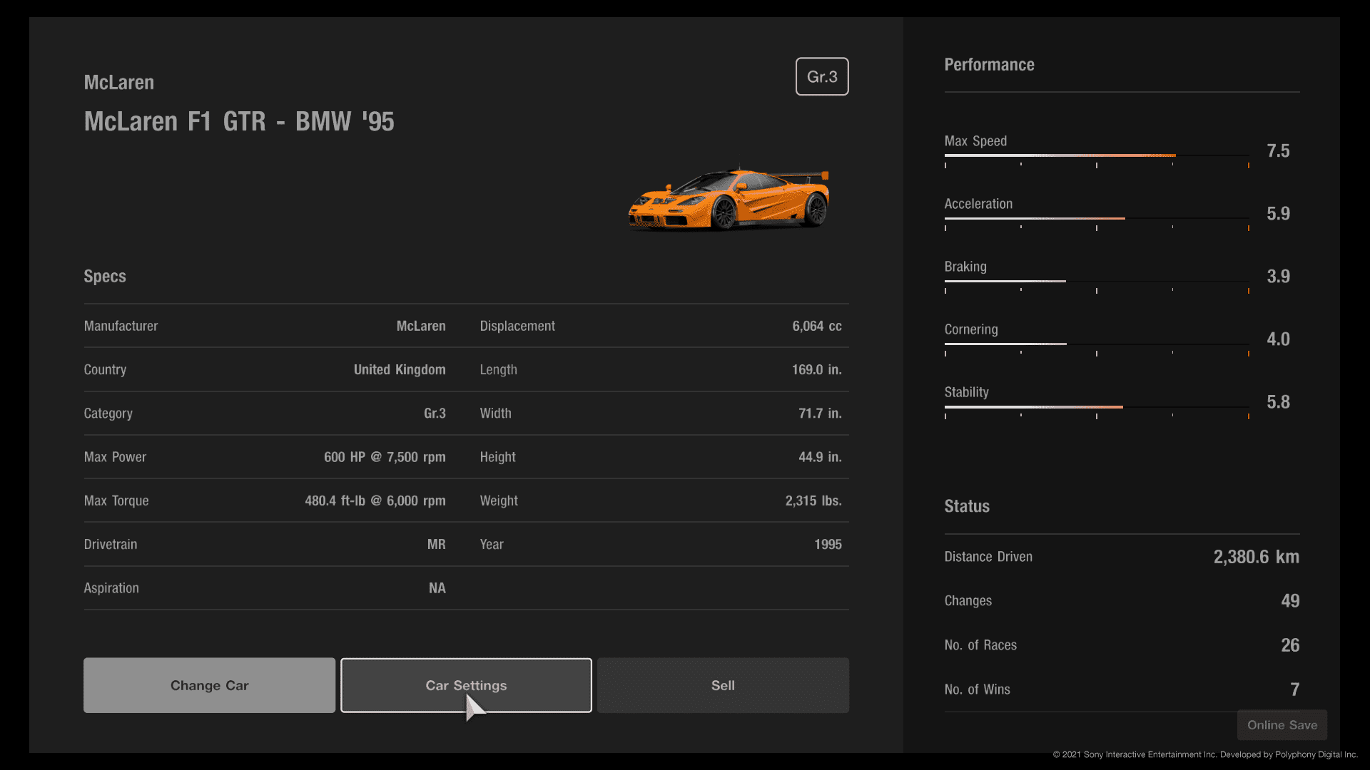
Task: Click the Width value 71.7 in.
Action: tap(820, 414)
